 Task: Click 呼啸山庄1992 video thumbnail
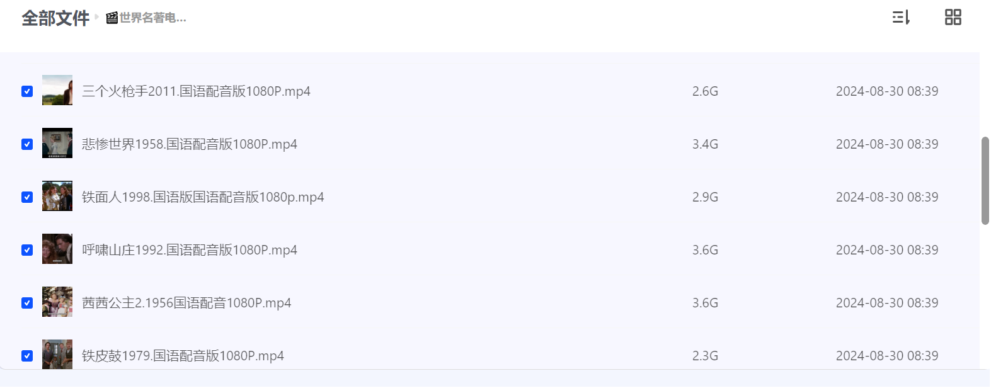(x=57, y=249)
